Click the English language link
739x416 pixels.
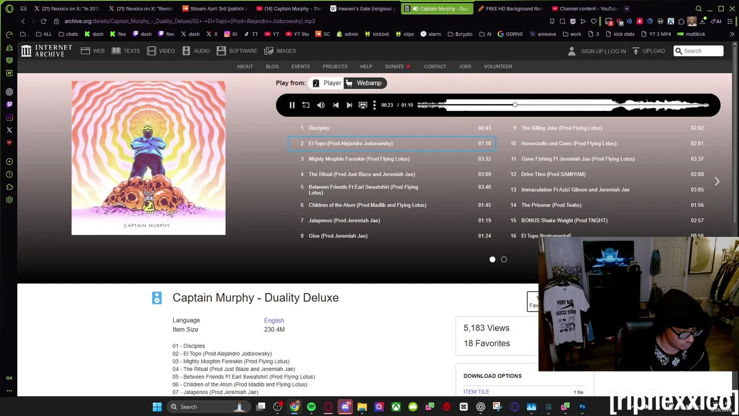pos(274,321)
